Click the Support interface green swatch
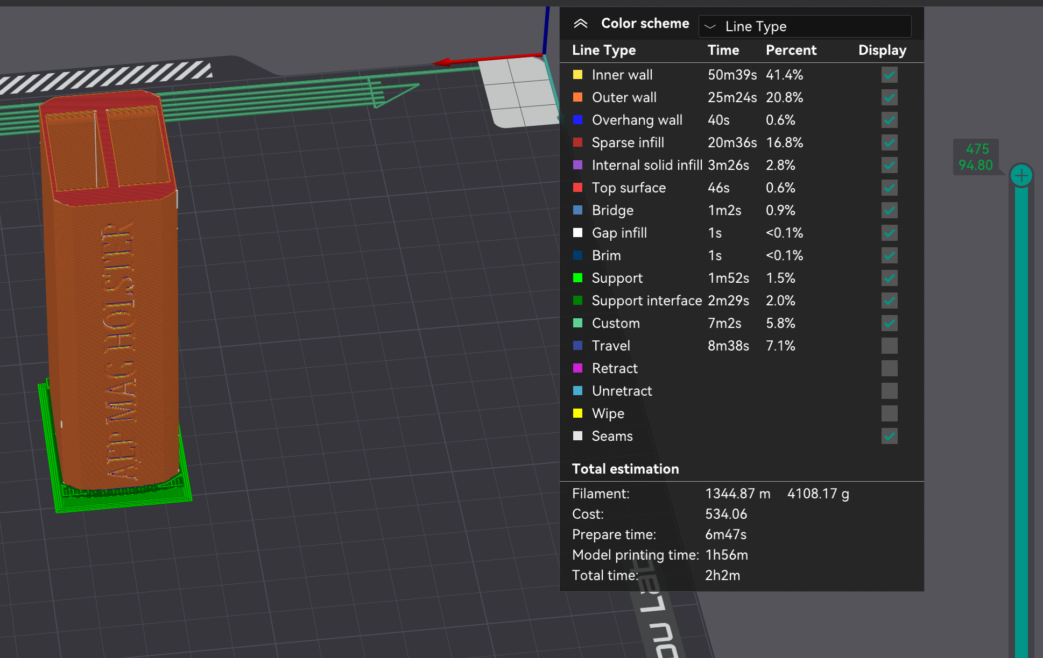The height and width of the screenshot is (658, 1043). coord(578,301)
